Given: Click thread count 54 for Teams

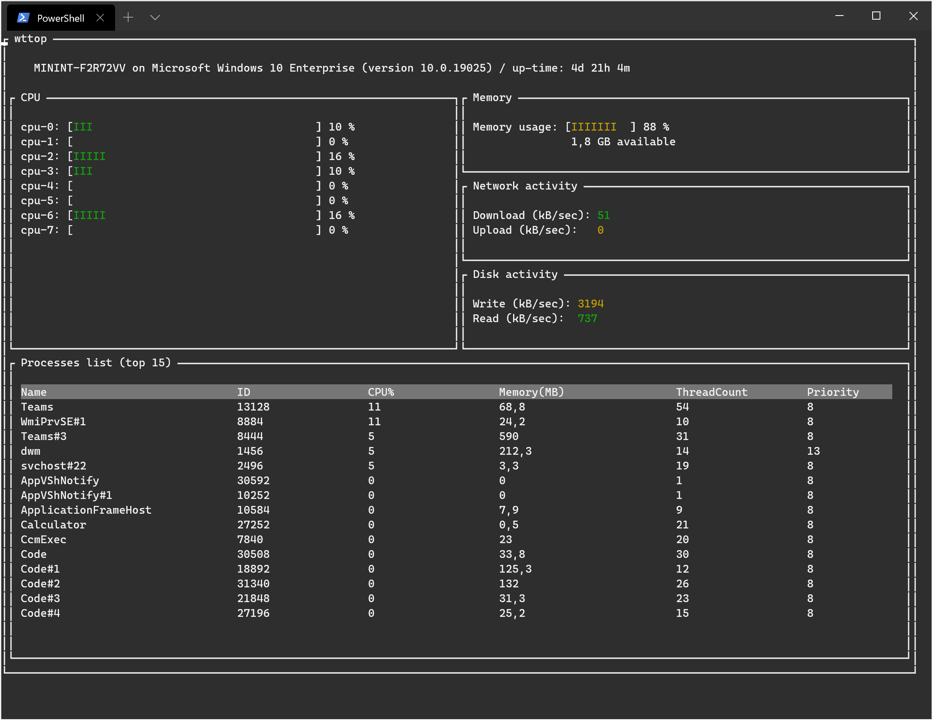Looking at the screenshot, I should coord(682,407).
